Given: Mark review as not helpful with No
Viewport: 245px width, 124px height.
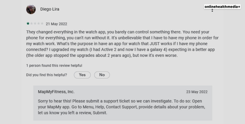Looking at the screenshot, I should pyautogui.click(x=102, y=75).
